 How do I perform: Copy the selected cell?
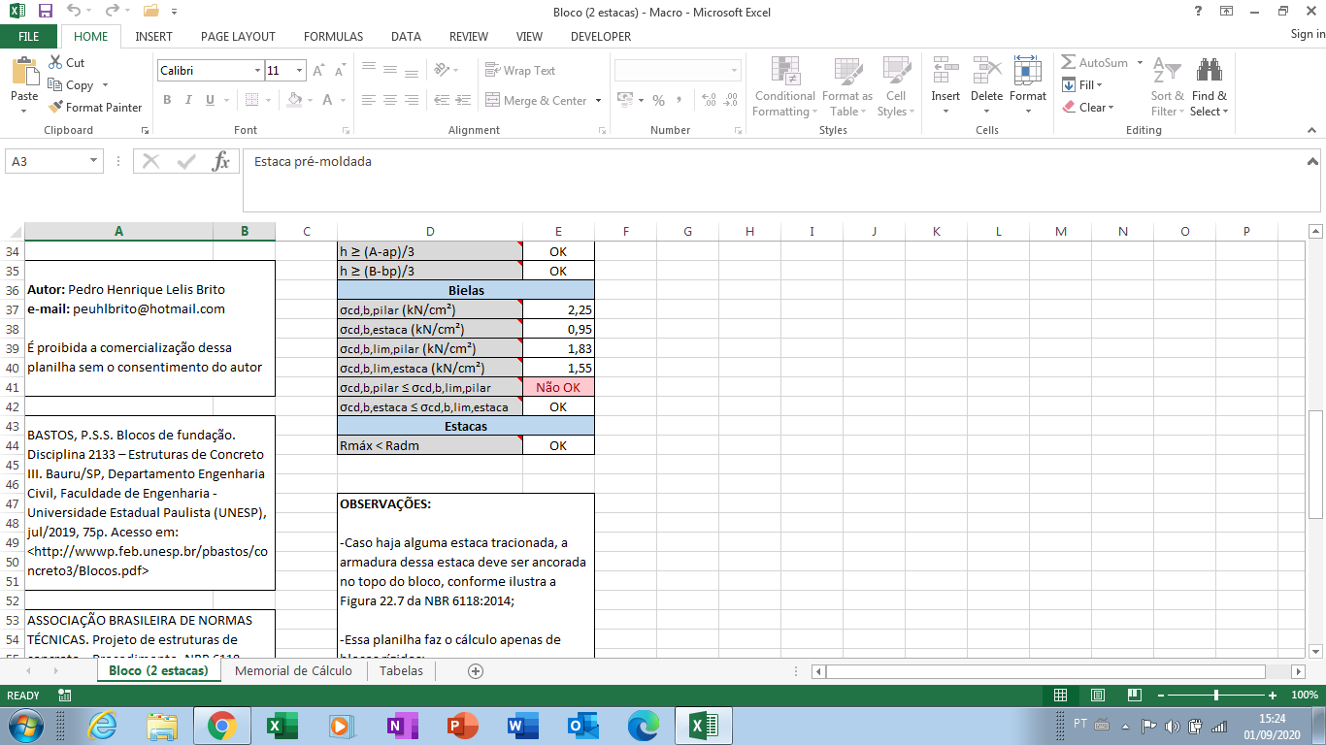tap(70, 84)
